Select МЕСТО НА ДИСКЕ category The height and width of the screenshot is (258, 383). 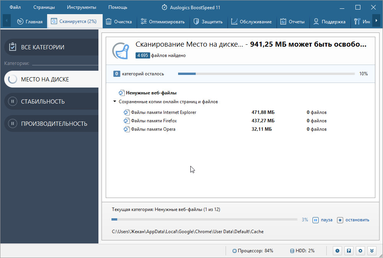[51, 79]
